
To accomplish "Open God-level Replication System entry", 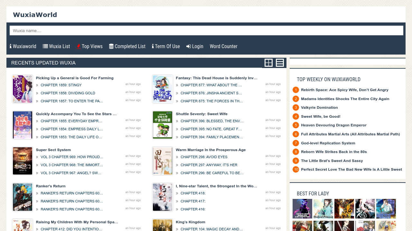I will pyautogui.click(x=328, y=143).
